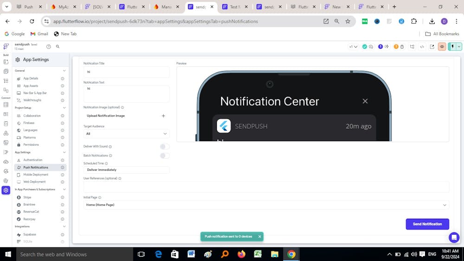The height and width of the screenshot is (261, 464).
Task: Open the Theme Settings palette icon in left rail
Action: point(6,181)
